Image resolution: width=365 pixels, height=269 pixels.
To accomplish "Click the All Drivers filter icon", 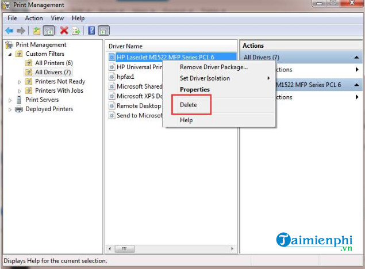I will (29, 72).
